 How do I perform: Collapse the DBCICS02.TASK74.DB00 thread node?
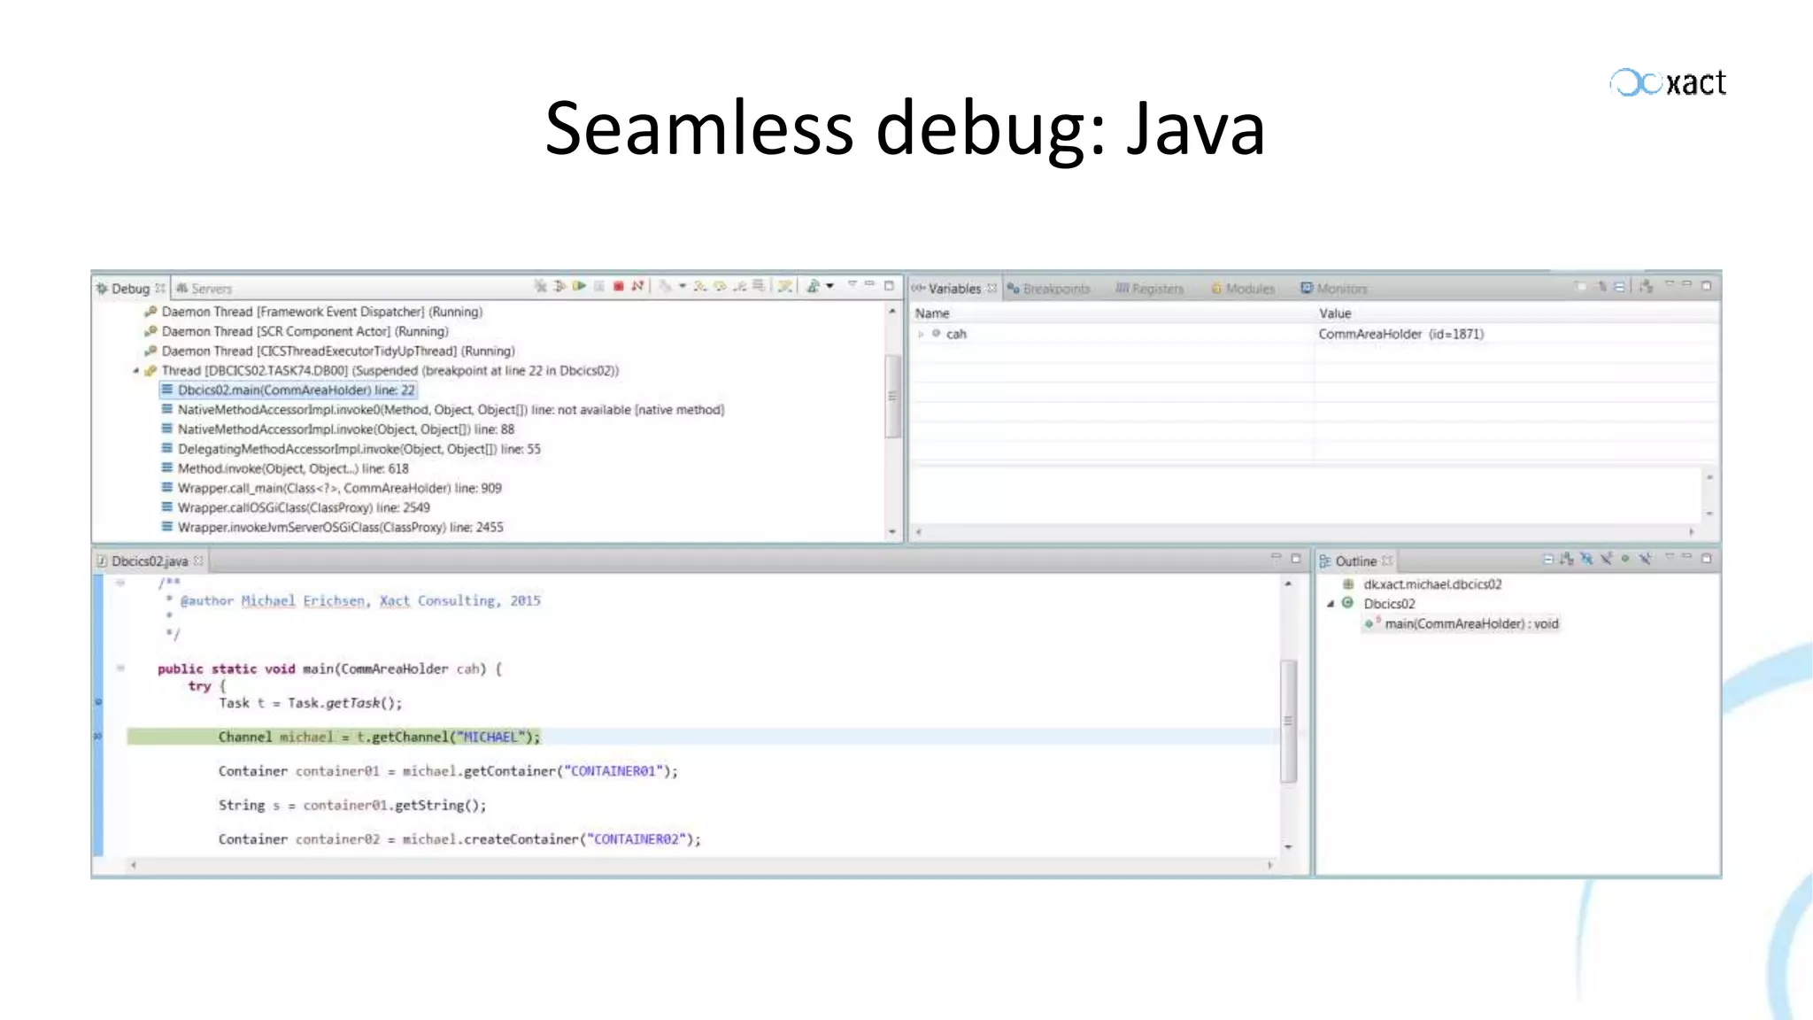(135, 371)
